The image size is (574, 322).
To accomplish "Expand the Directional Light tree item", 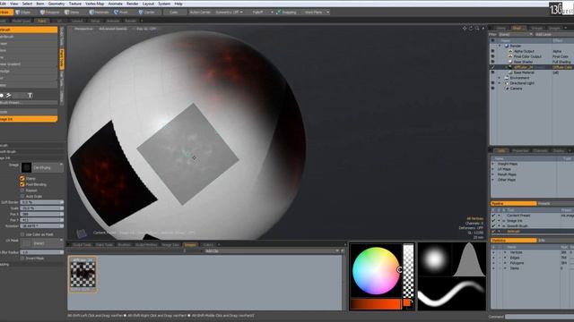I will (x=500, y=83).
